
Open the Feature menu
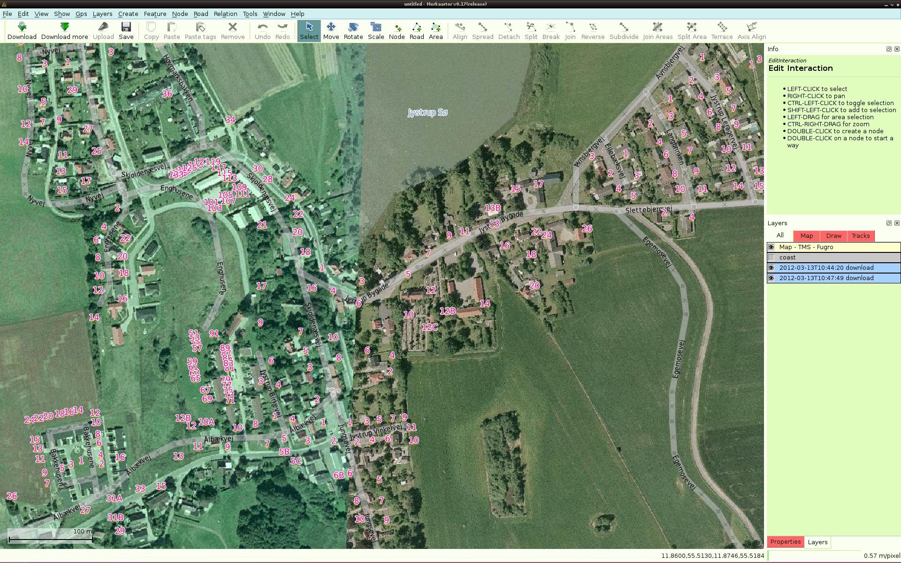click(155, 14)
